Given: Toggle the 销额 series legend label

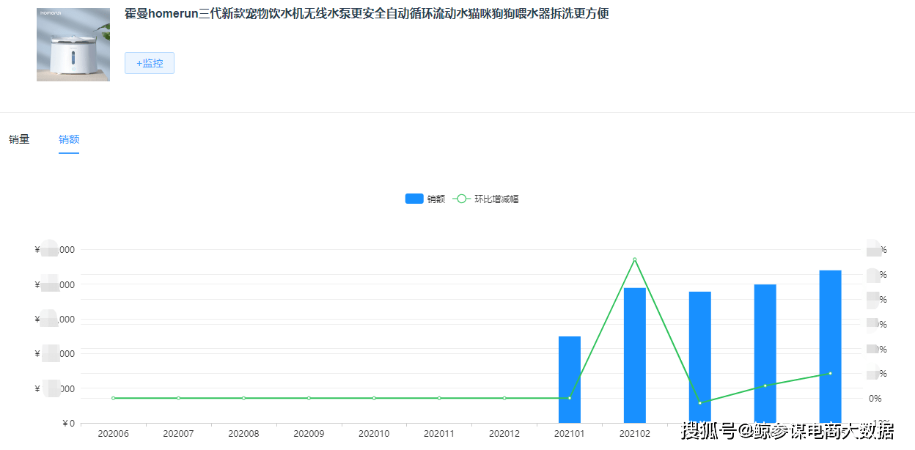Looking at the screenshot, I should pyautogui.click(x=436, y=199).
